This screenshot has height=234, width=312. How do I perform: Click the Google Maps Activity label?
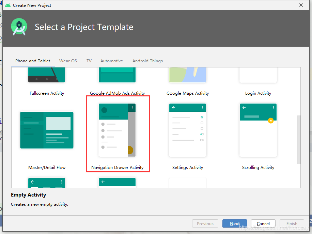(x=188, y=93)
